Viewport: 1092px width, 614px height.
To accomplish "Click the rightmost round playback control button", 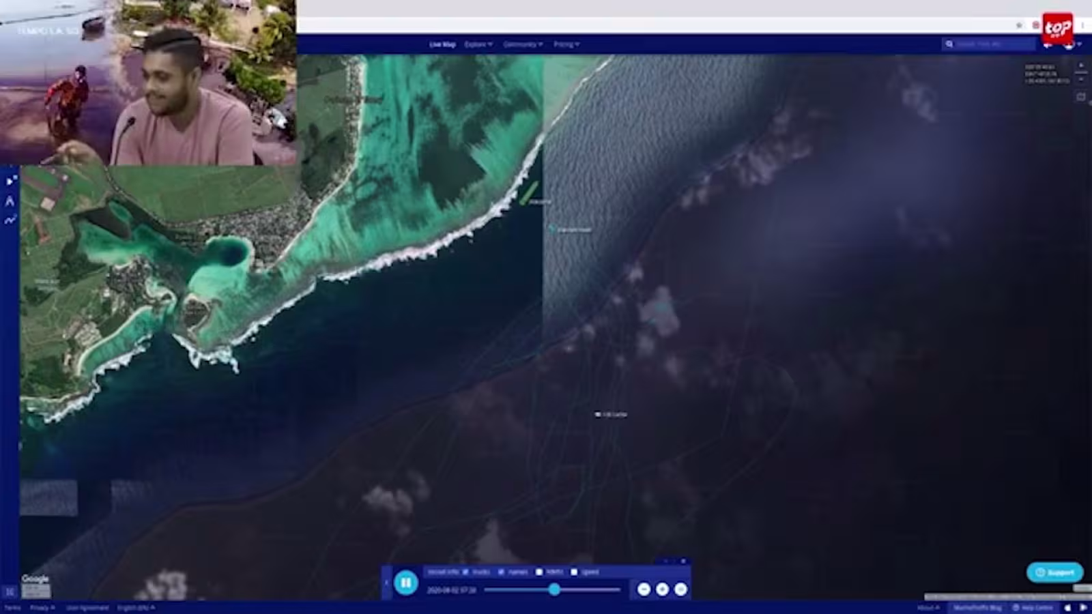I will (x=680, y=589).
